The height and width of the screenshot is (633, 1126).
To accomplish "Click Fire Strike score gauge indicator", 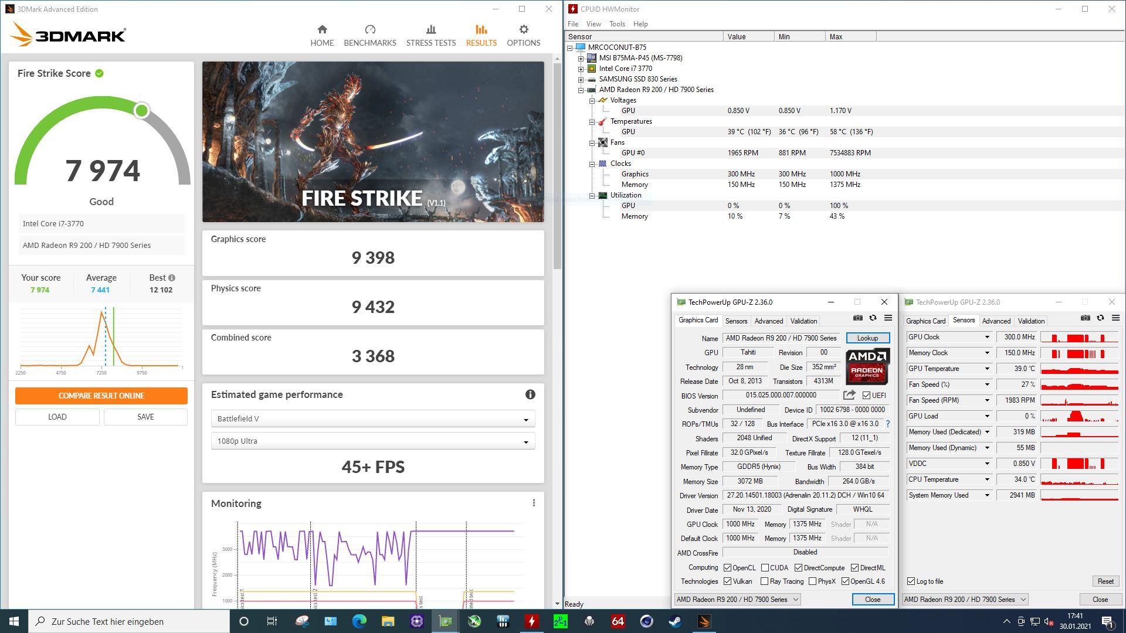I will coord(141,111).
